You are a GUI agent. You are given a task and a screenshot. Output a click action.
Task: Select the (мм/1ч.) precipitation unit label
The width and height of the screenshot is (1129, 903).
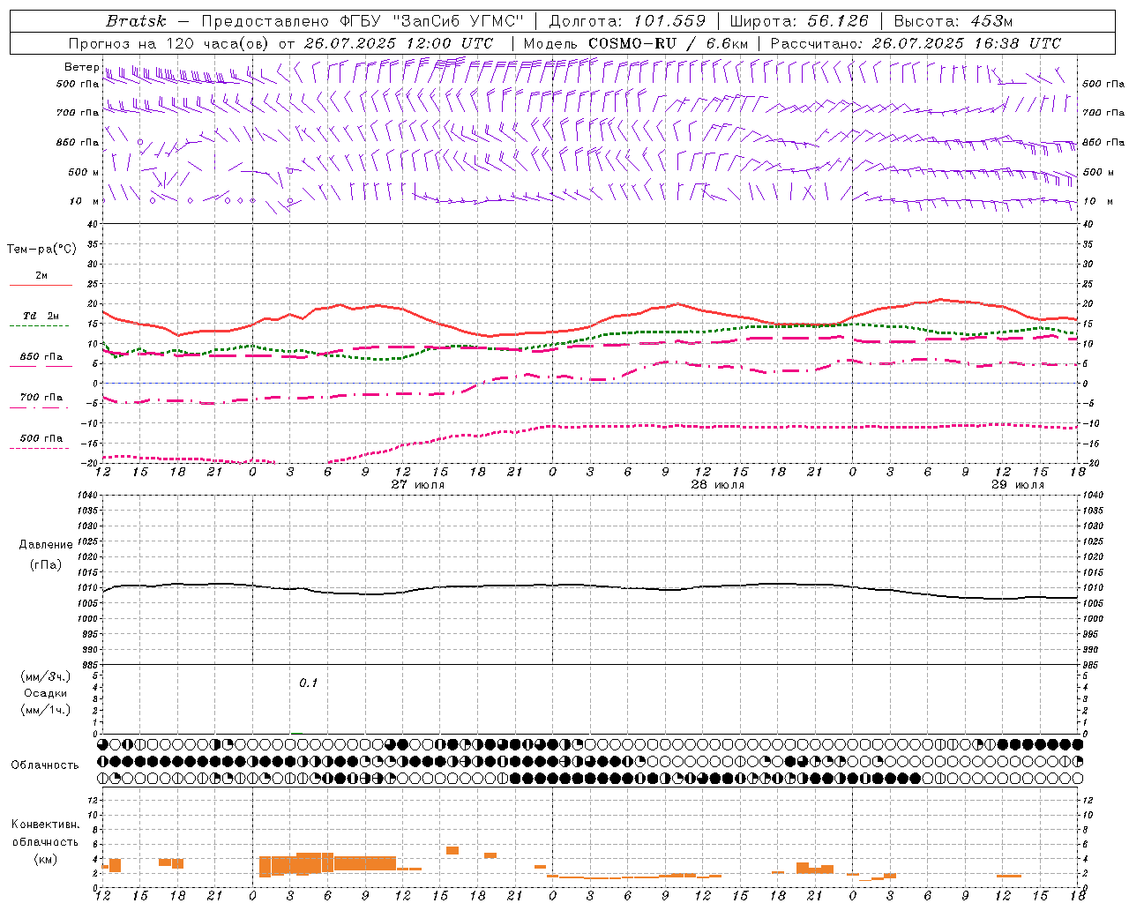46,710
